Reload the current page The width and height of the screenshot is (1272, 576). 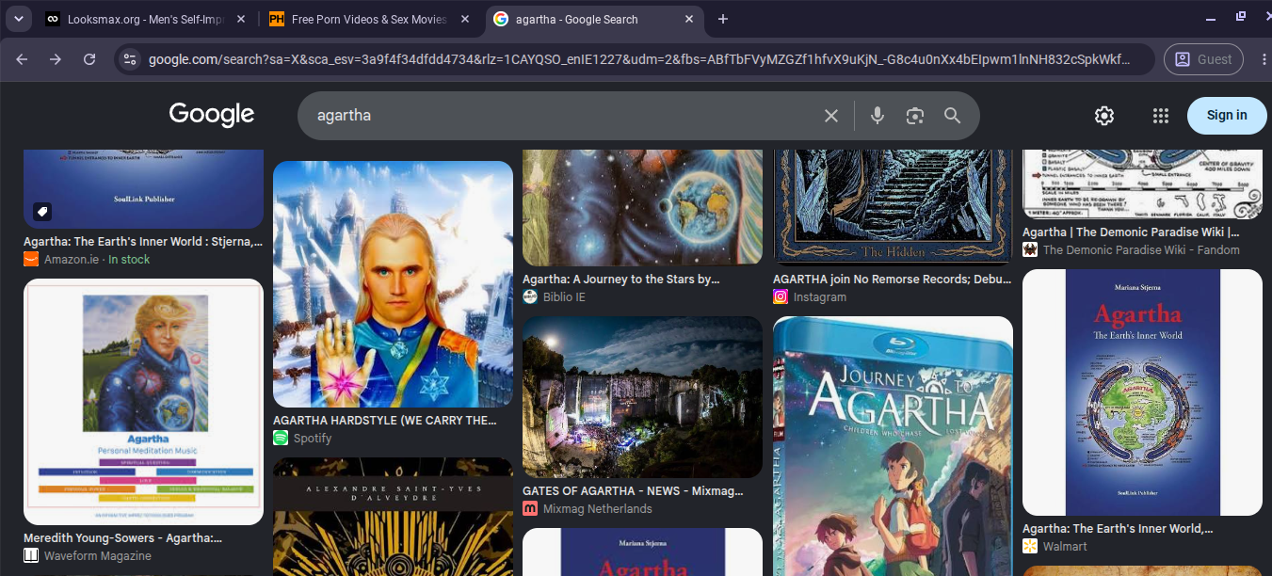point(89,59)
